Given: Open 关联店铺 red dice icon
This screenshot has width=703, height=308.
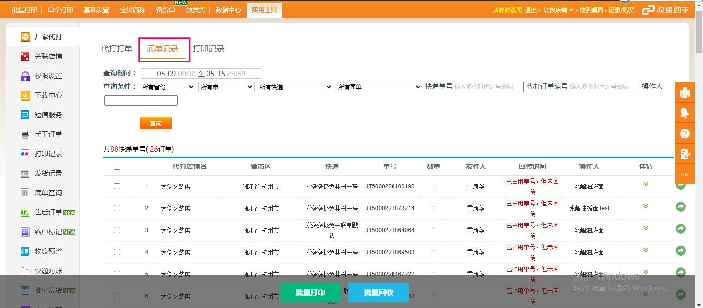Looking at the screenshot, I should tap(25, 56).
